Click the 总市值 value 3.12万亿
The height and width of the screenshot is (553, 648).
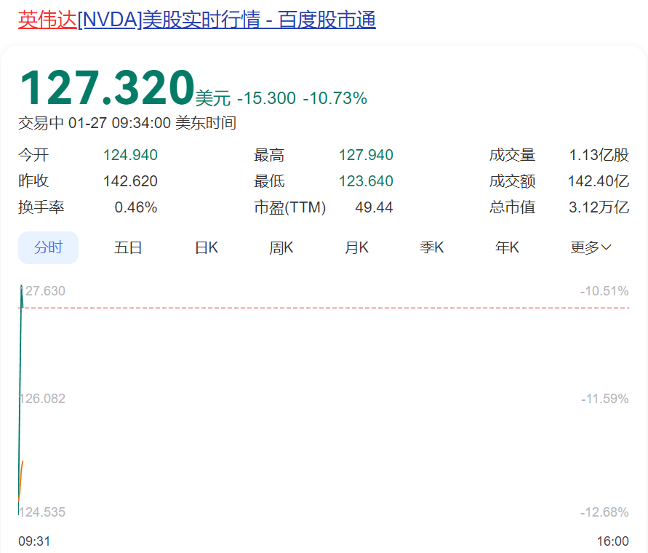click(x=599, y=207)
